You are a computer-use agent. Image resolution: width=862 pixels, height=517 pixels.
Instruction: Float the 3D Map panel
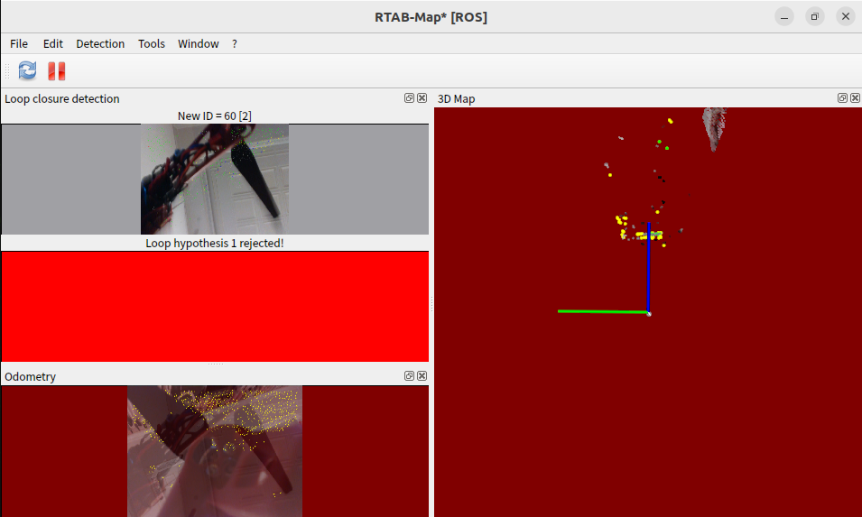click(842, 97)
